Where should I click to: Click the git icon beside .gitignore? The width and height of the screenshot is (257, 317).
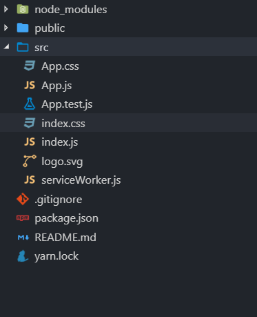click(x=23, y=199)
